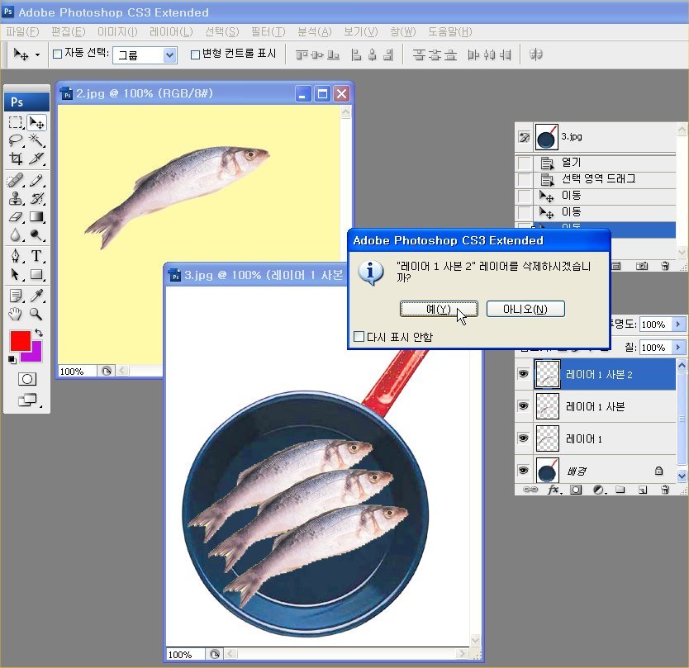Select the Clone Stamp tool
Image resolution: width=689 pixels, height=668 pixels.
click(x=16, y=198)
